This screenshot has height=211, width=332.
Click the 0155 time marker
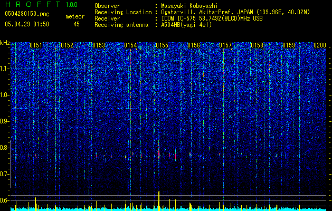(x=162, y=45)
